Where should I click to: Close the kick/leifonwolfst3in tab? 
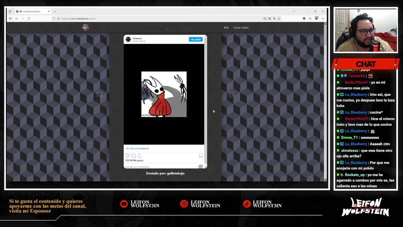(x=49, y=11)
